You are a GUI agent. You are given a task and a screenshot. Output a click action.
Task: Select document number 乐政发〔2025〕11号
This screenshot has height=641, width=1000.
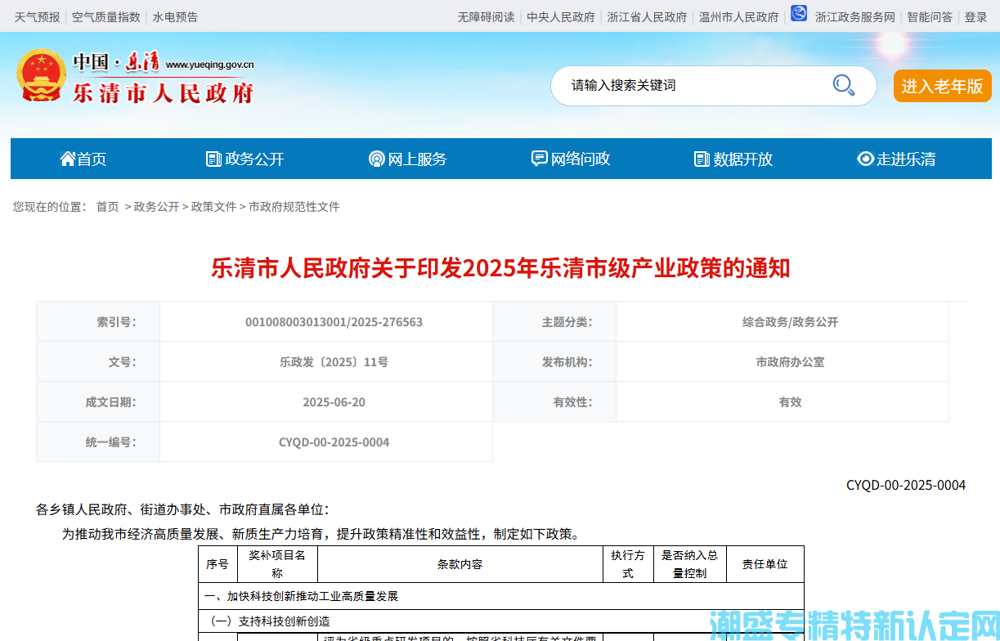tap(334, 362)
